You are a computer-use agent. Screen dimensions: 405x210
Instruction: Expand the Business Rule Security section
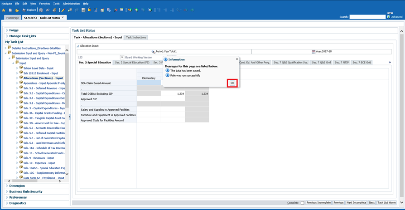point(25,192)
